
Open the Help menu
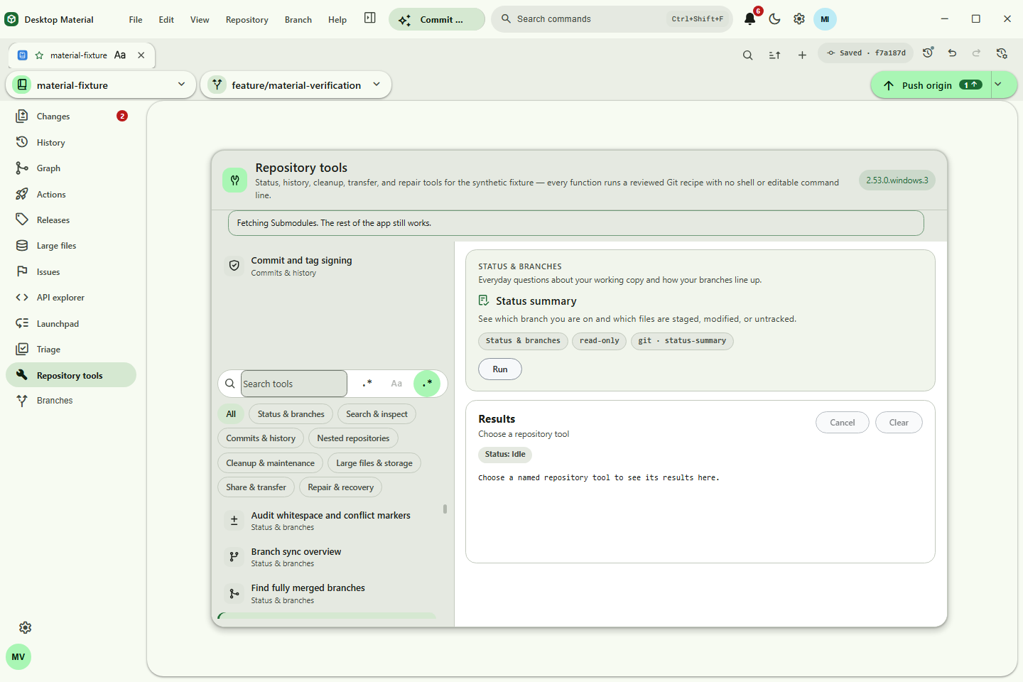coord(337,20)
